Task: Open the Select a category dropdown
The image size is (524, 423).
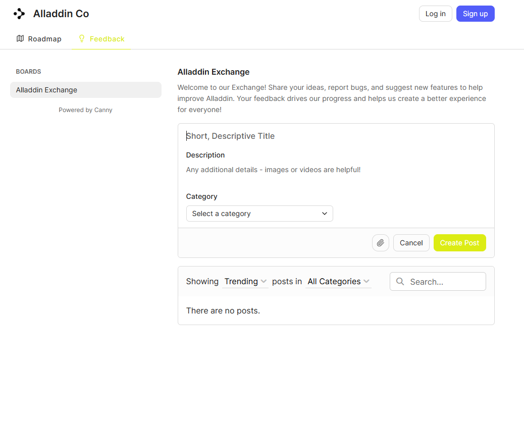Action: (x=259, y=214)
